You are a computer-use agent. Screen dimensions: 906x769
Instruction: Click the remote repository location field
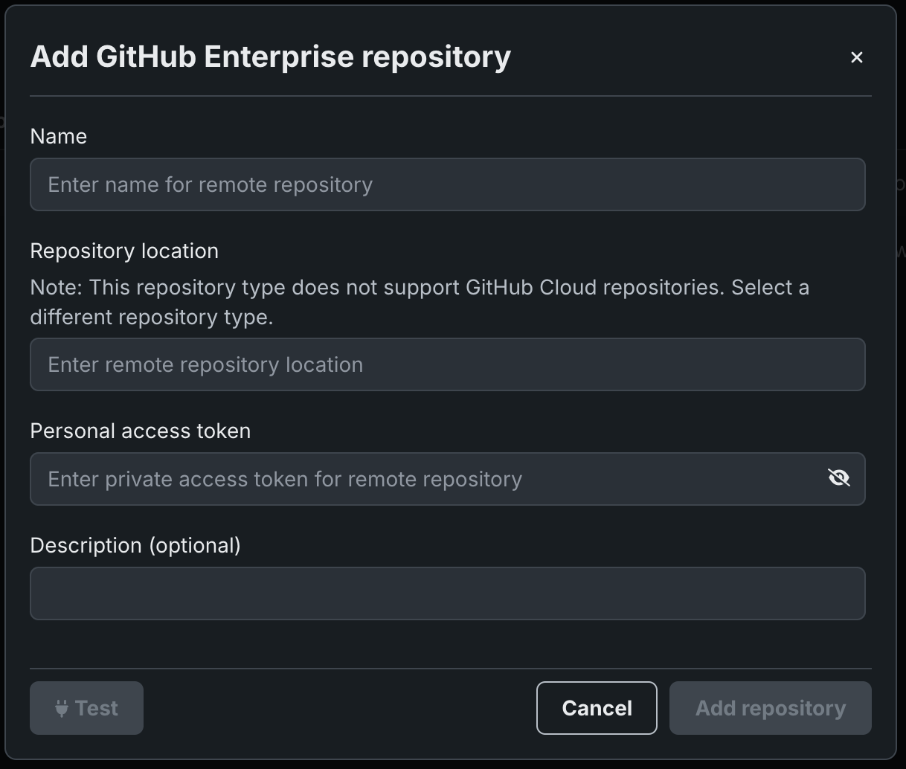coord(447,364)
